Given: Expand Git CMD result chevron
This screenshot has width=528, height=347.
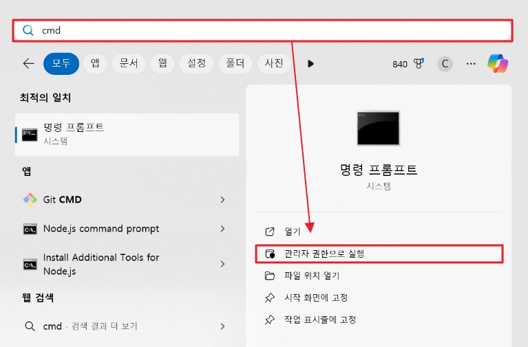Looking at the screenshot, I should 222,199.
